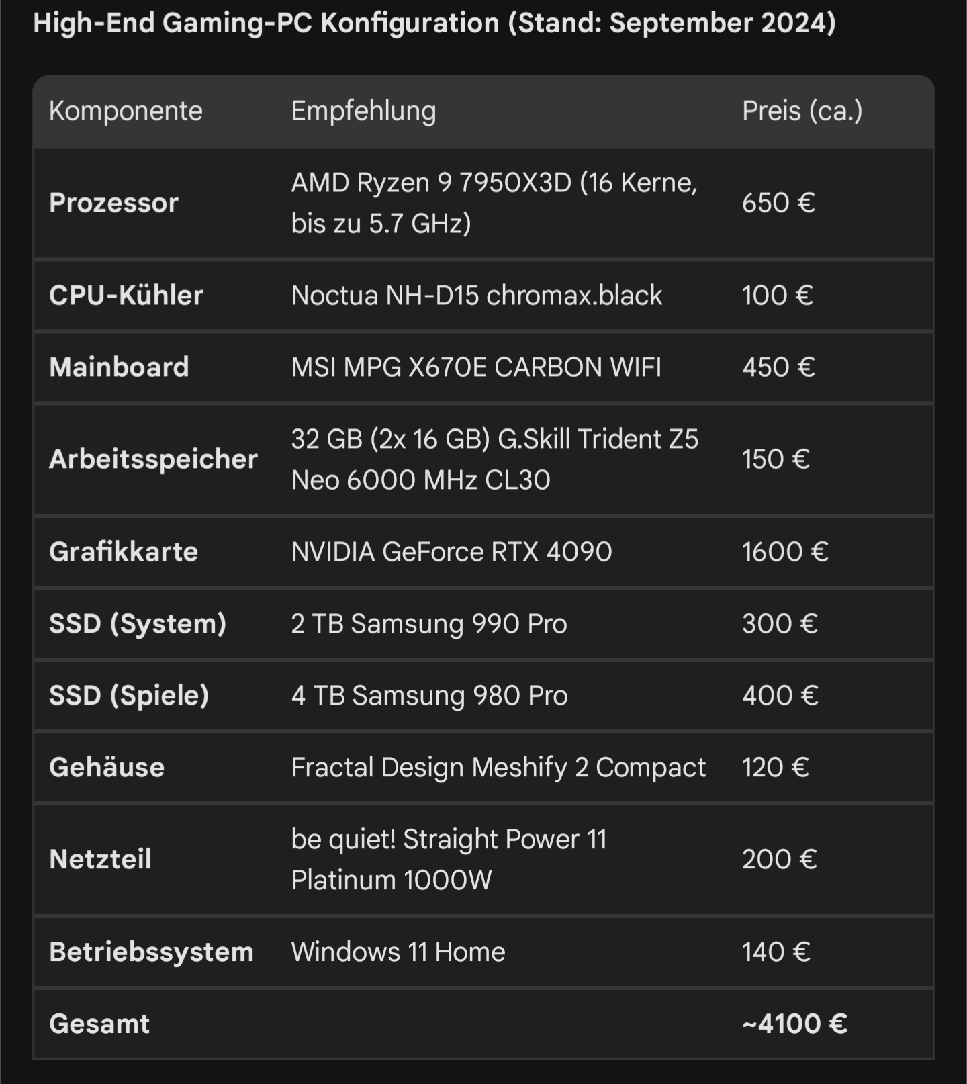Image resolution: width=967 pixels, height=1084 pixels.
Task: Click the Empfehlung column header
Action: click(363, 111)
